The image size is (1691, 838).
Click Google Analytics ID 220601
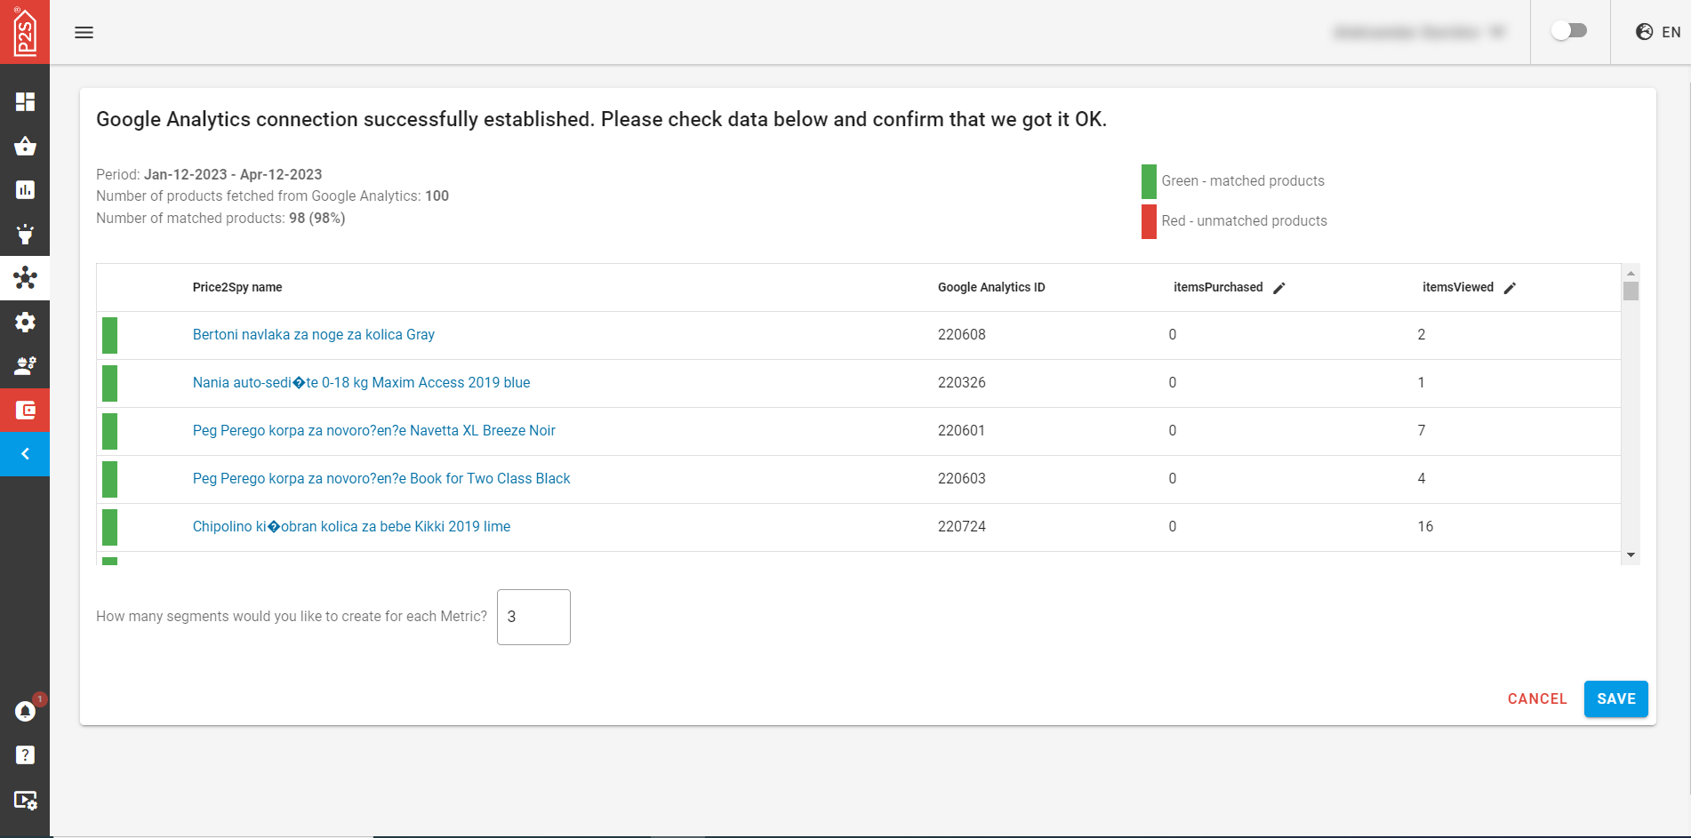coord(962,431)
